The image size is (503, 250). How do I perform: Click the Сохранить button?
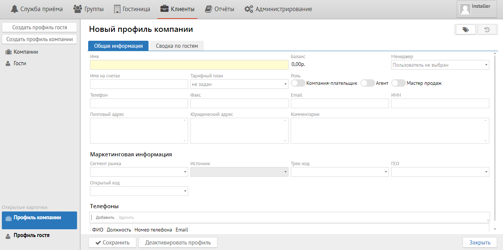click(112, 243)
